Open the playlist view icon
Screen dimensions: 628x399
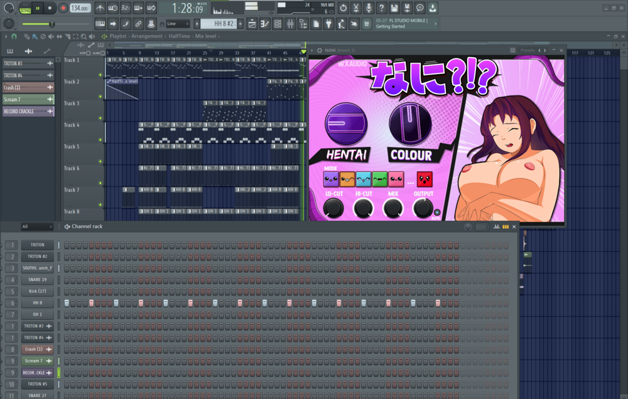tap(252, 24)
